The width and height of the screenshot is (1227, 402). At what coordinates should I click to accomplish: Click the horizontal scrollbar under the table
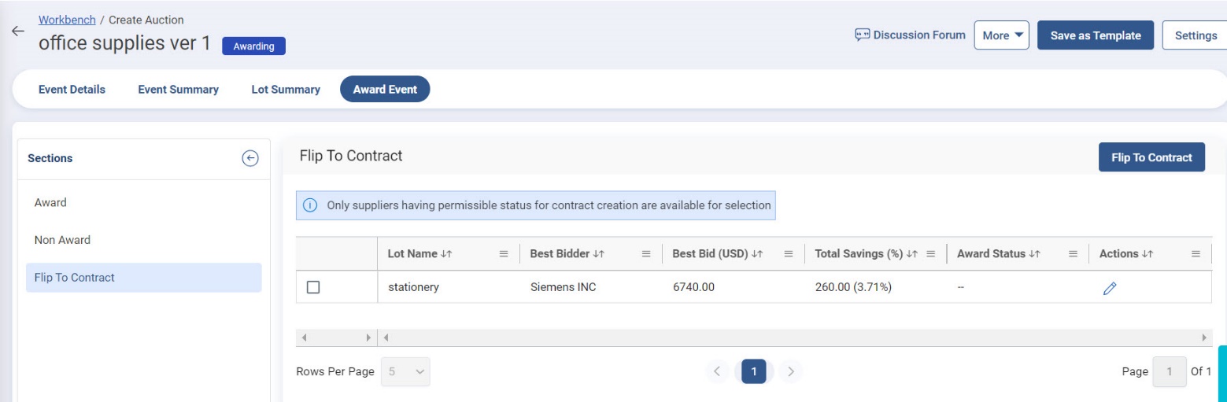pos(787,337)
